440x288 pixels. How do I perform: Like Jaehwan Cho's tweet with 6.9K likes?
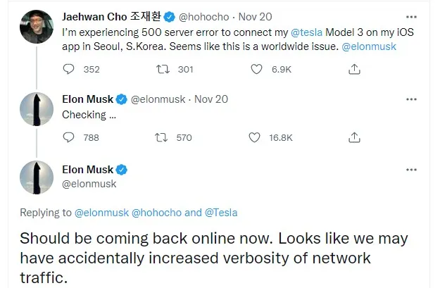pos(256,69)
